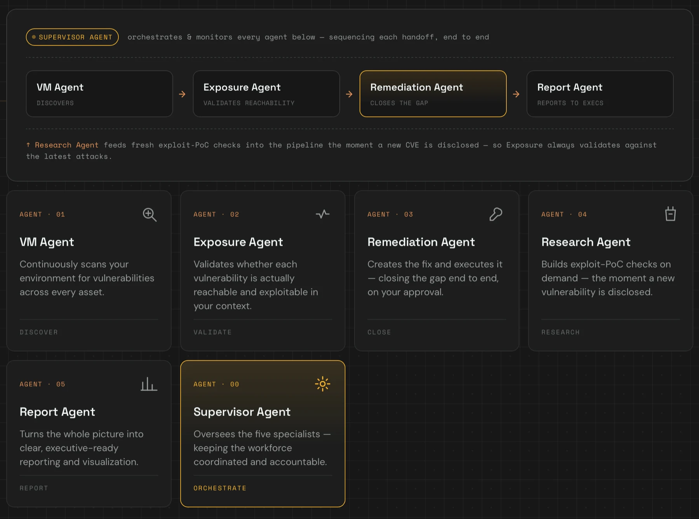Click the ORCHESTRATE footer tag
The height and width of the screenshot is (519, 699).
pyautogui.click(x=220, y=488)
